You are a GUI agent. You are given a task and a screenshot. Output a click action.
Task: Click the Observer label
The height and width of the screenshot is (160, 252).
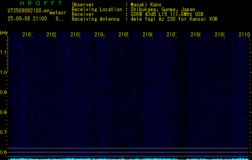(x=83, y=5)
